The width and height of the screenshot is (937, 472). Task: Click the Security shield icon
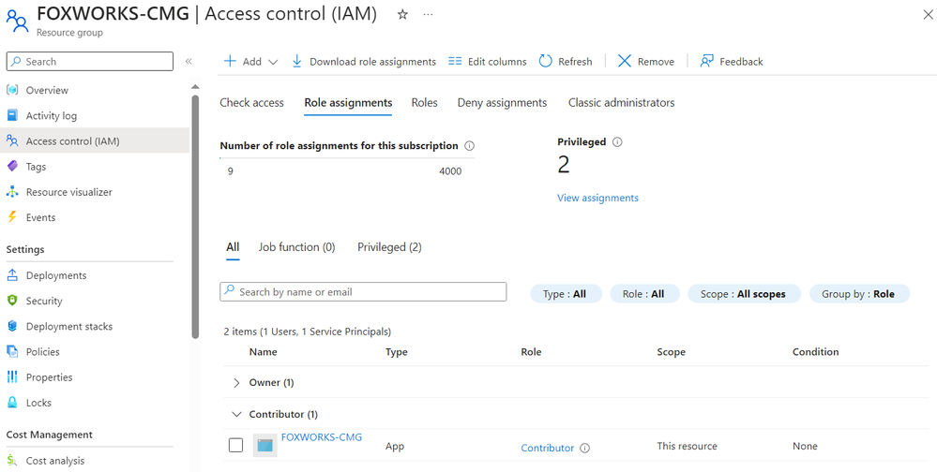[x=12, y=301]
